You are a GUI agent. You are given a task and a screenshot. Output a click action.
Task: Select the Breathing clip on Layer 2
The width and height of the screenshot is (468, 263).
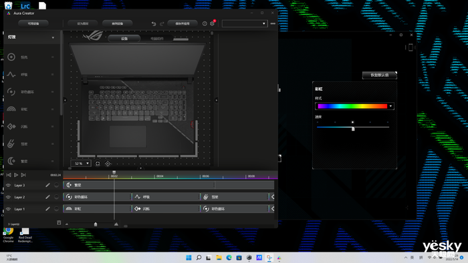166,197
